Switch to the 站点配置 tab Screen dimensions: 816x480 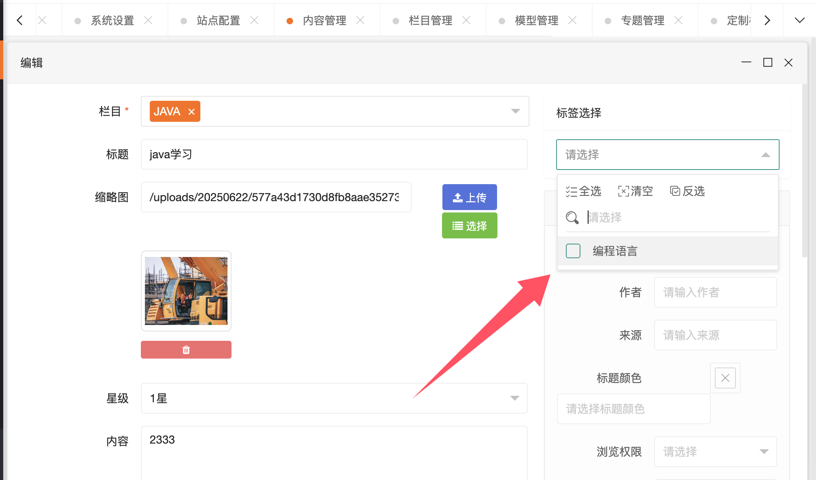click(x=218, y=20)
